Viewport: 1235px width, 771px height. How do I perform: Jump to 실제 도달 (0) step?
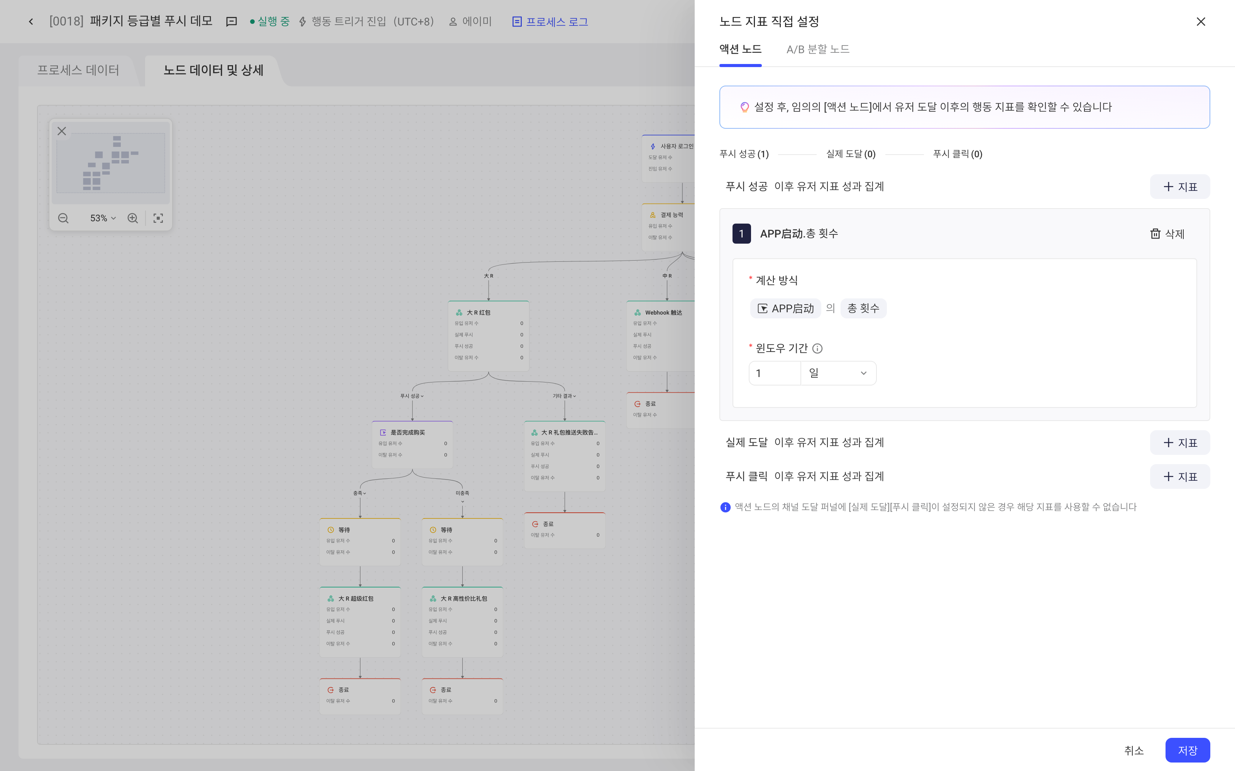(x=851, y=154)
